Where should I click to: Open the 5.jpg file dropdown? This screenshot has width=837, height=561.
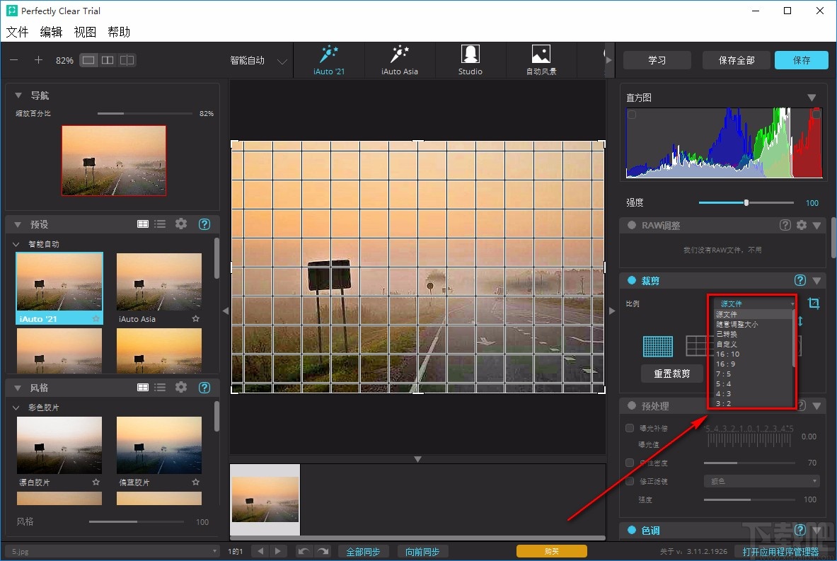215,551
